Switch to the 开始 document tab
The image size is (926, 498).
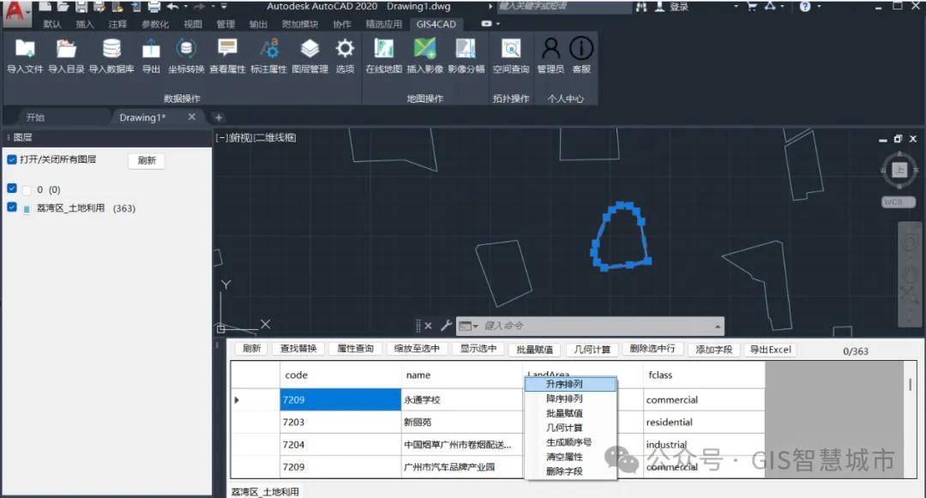tap(35, 117)
